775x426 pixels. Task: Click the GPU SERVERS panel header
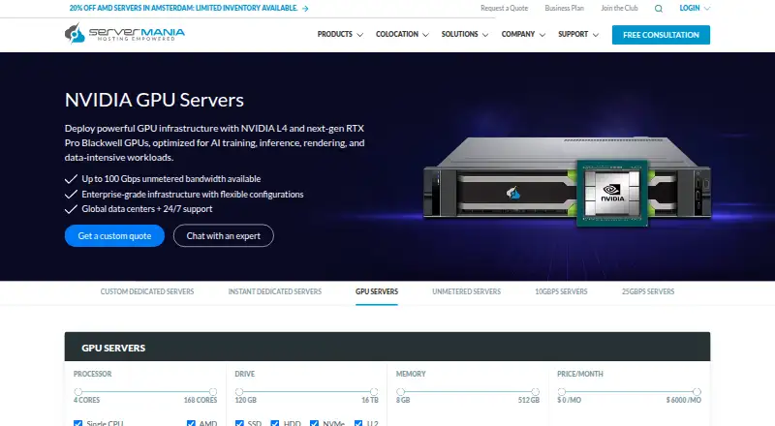click(387, 347)
